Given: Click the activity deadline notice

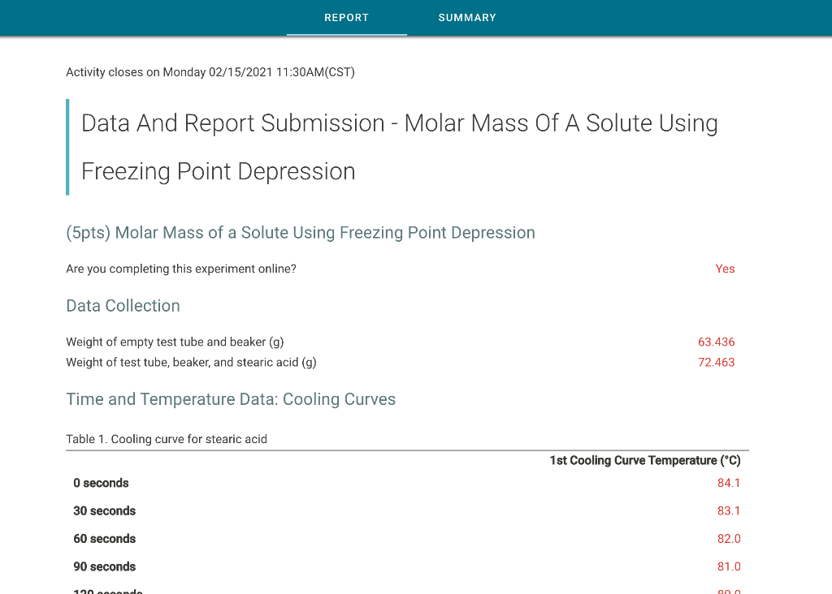Looking at the screenshot, I should tap(210, 72).
